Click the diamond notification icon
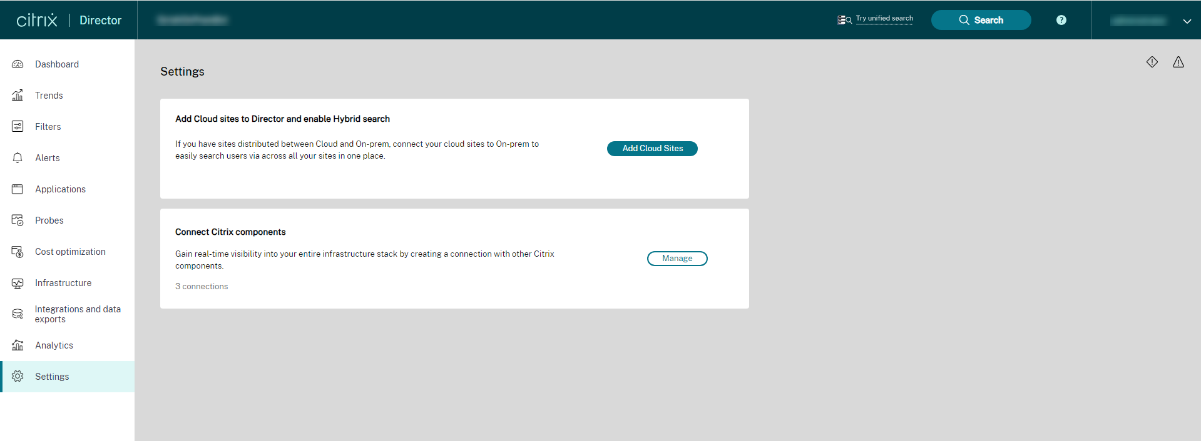This screenshot has width=1201, height=441. [1152, 62]
